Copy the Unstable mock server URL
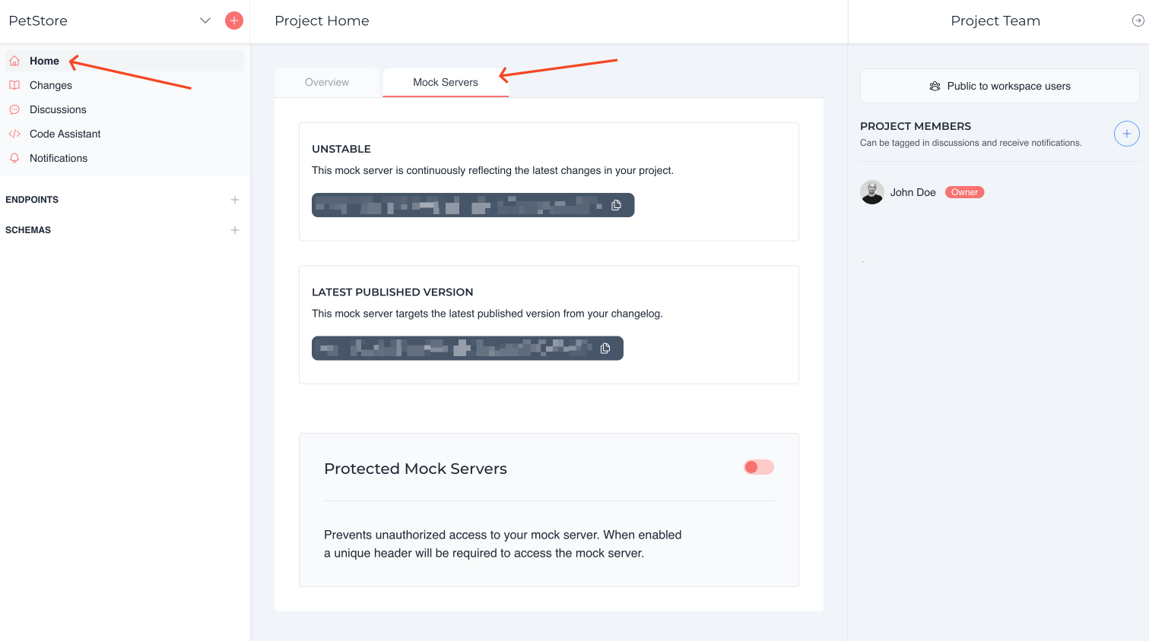1149x641 pixels. click(616, 205)
